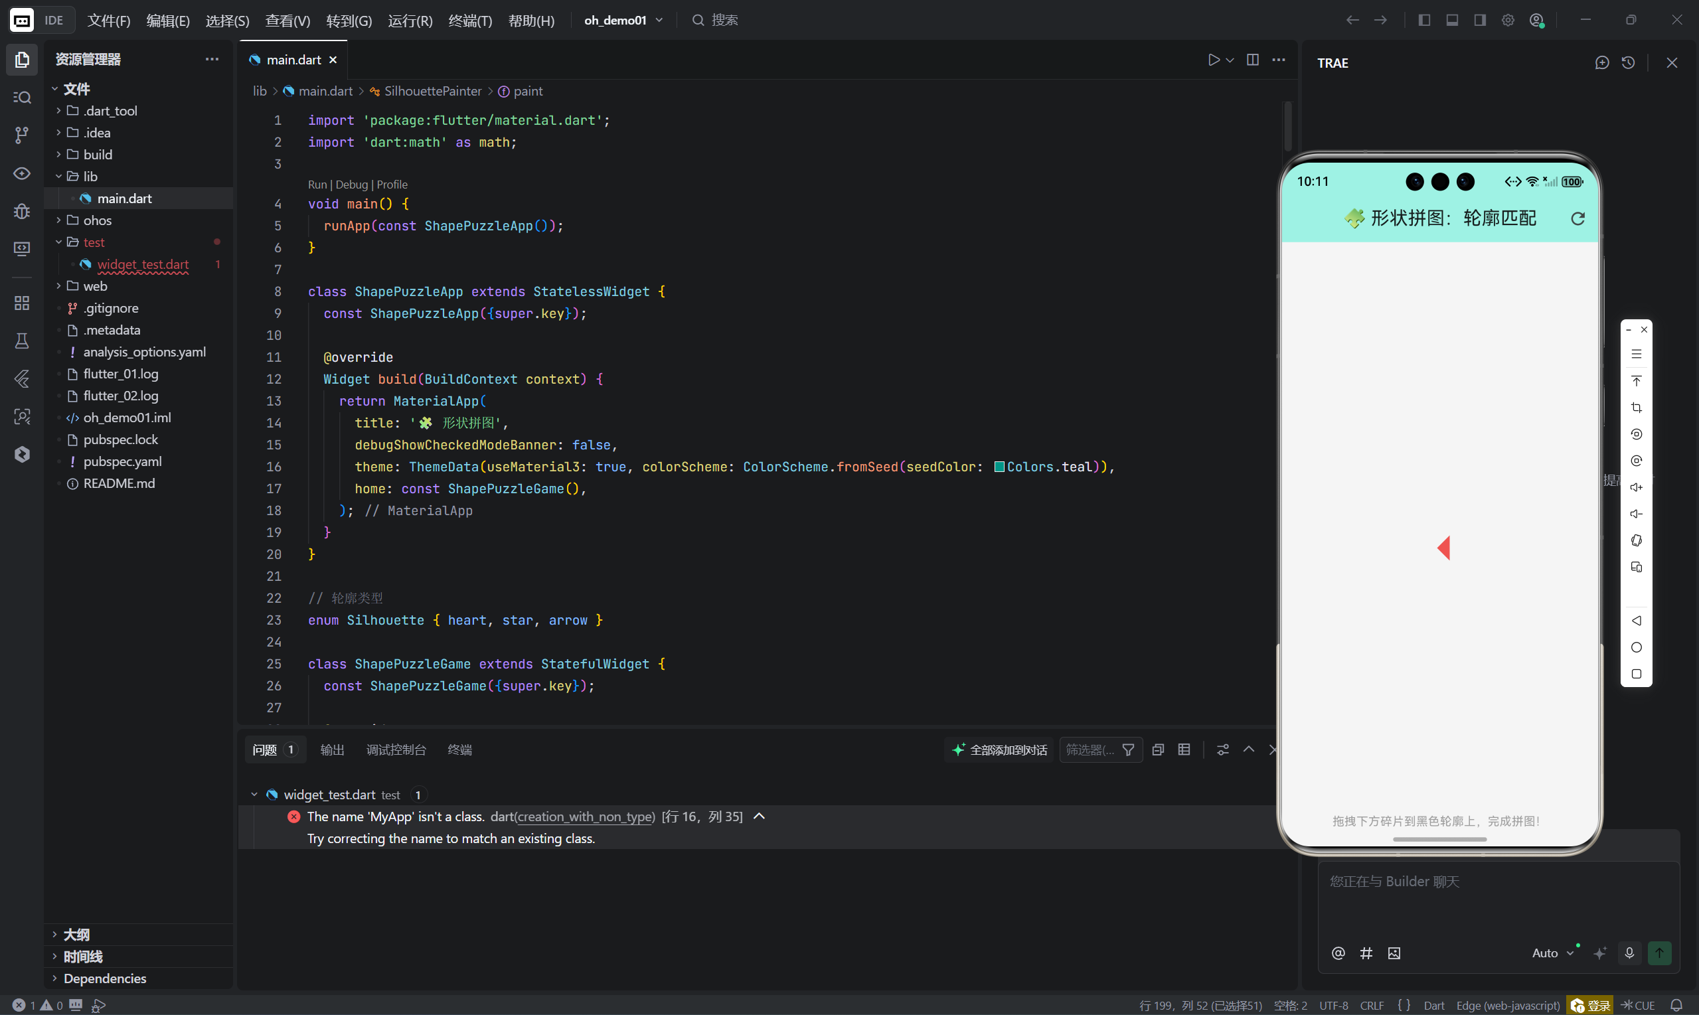
Task: Collapse the lib folder
Action: tap(90, 177)
